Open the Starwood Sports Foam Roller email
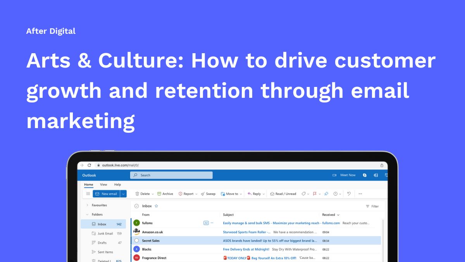Screen dimensions: 465x262 (246, 232)
